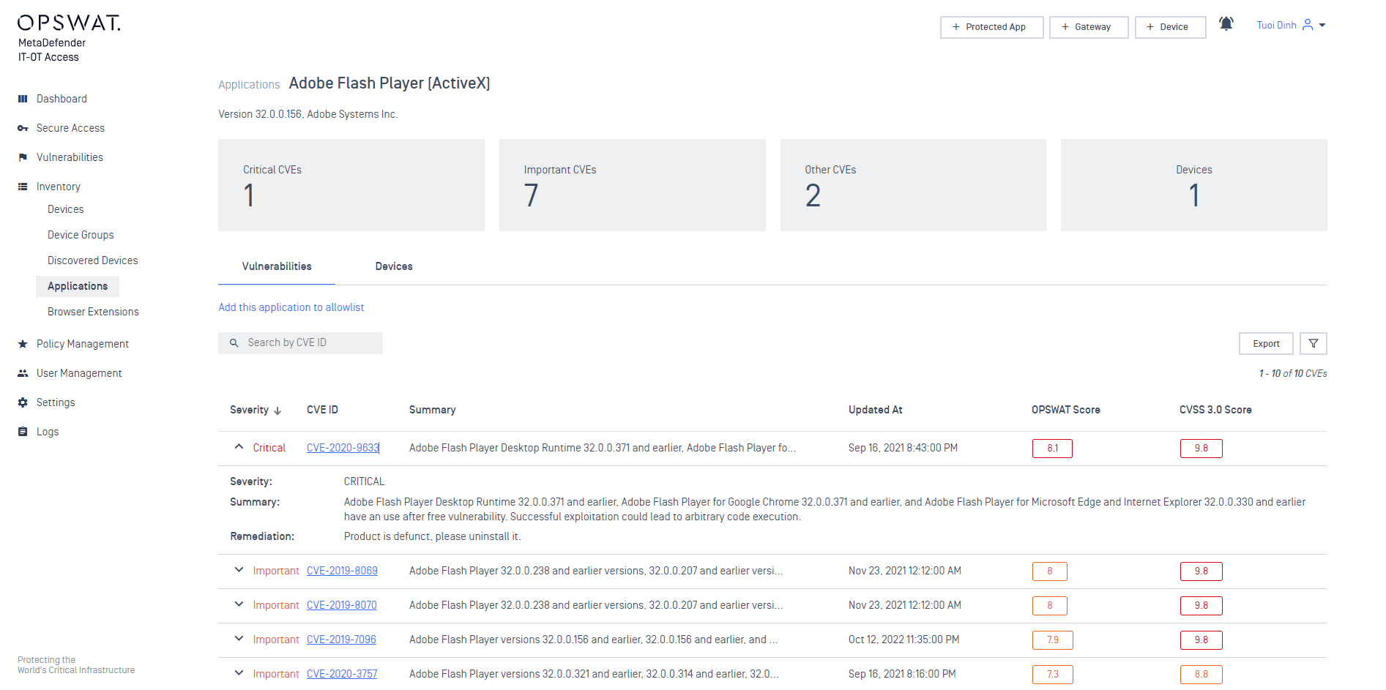Screen dimensions: 1386x690
Task: Click the OPSWAT logo
Action: click(x=69, y=23)
